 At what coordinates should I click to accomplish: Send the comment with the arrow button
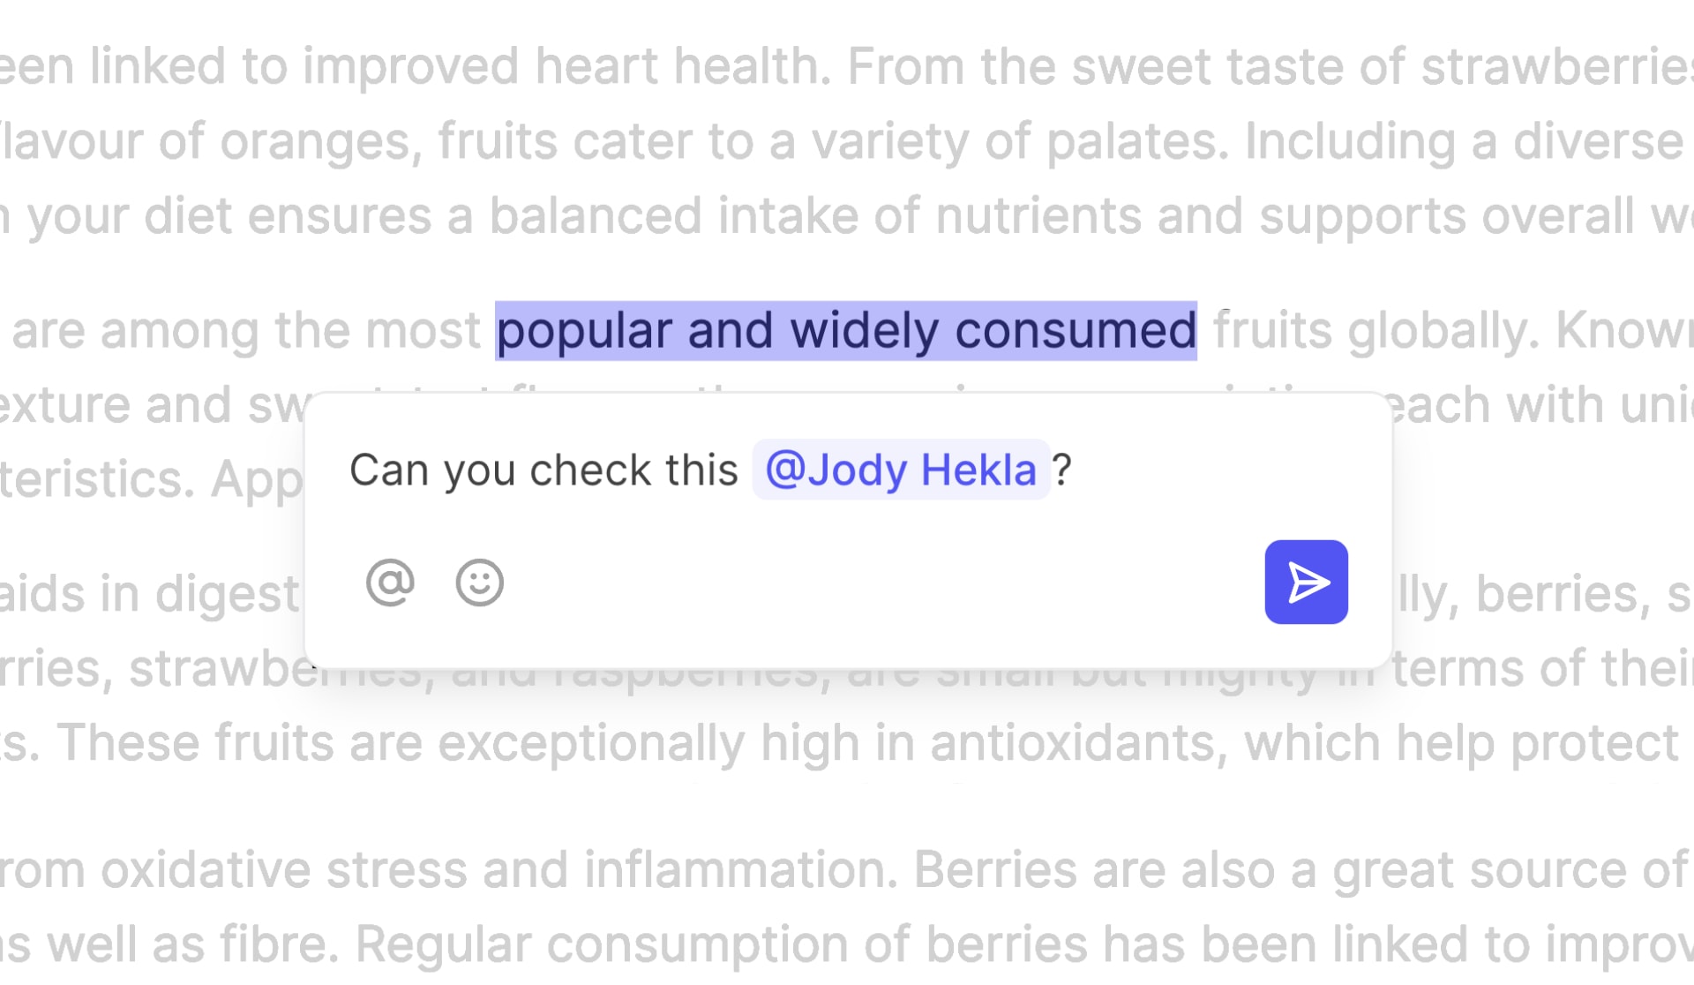coord(1306,583)
